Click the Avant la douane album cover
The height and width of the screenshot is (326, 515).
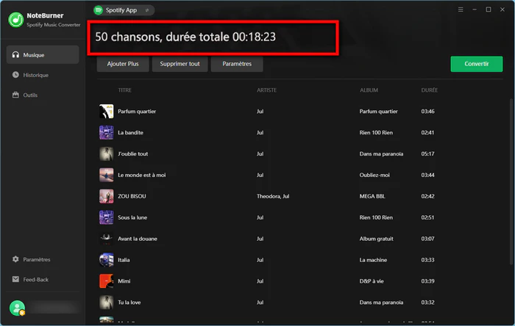107,239
